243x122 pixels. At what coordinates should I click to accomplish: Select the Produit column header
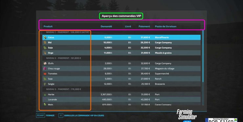pos(48,26)
